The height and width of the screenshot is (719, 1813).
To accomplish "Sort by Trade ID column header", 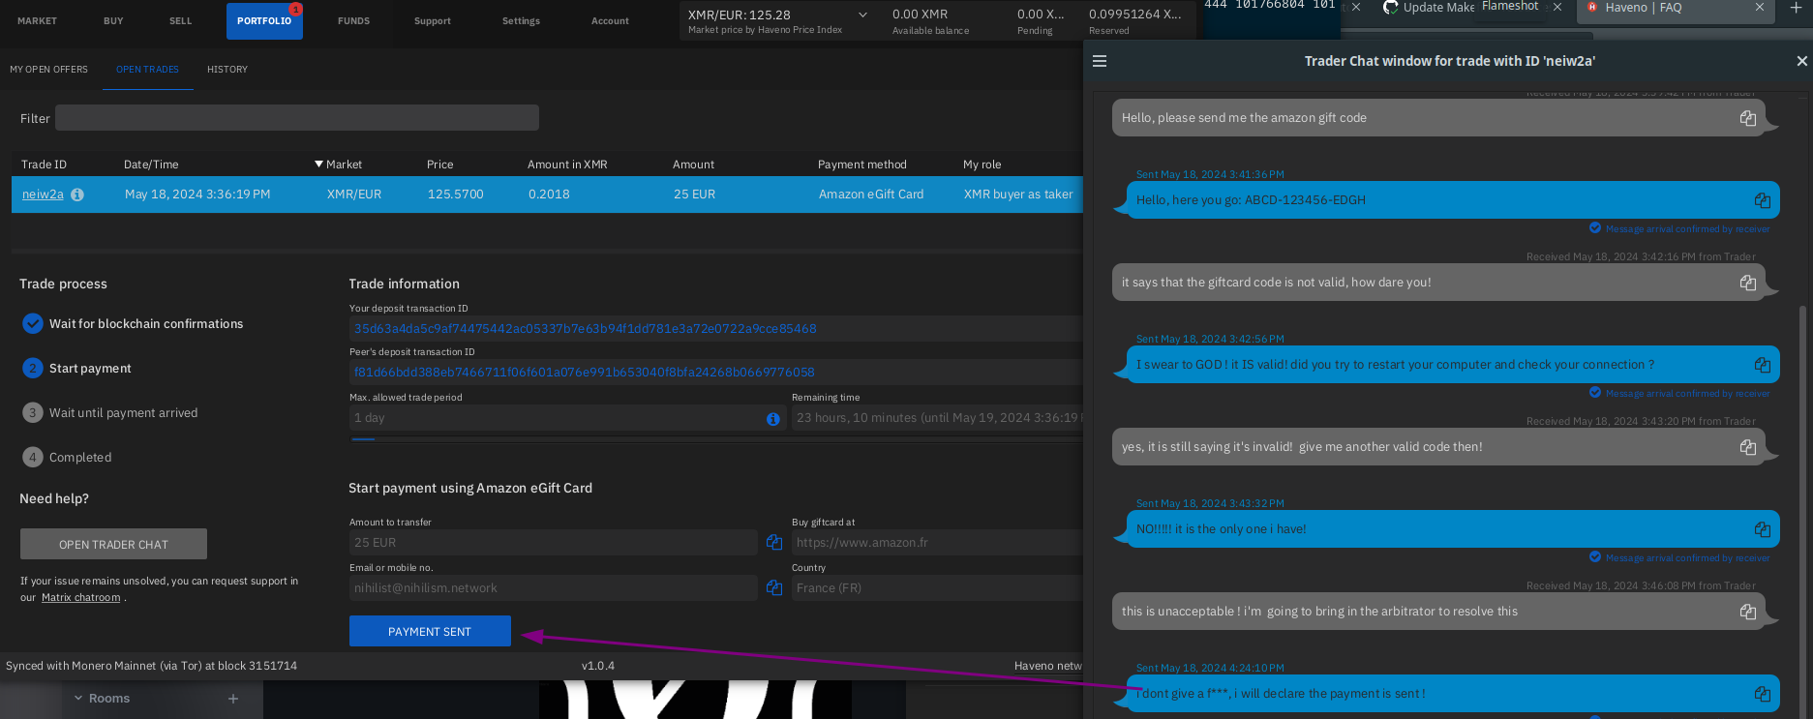I will 45,165.
